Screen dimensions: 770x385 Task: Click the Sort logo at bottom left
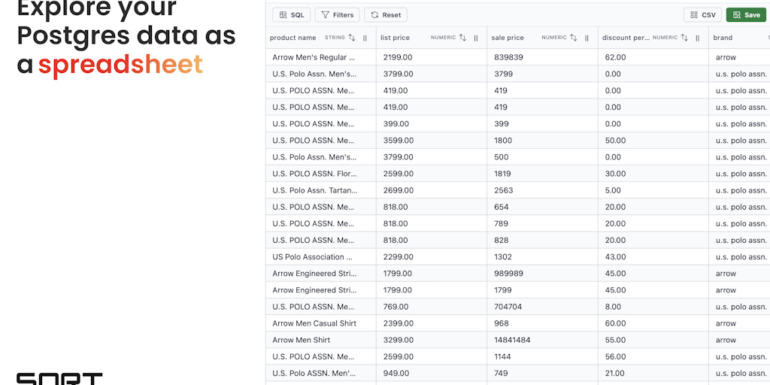point(59,378)
